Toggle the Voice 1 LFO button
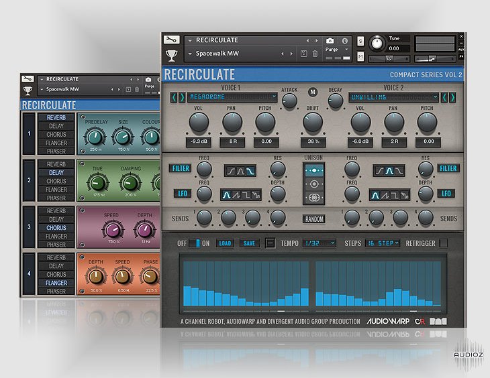 tap(183, 194)
